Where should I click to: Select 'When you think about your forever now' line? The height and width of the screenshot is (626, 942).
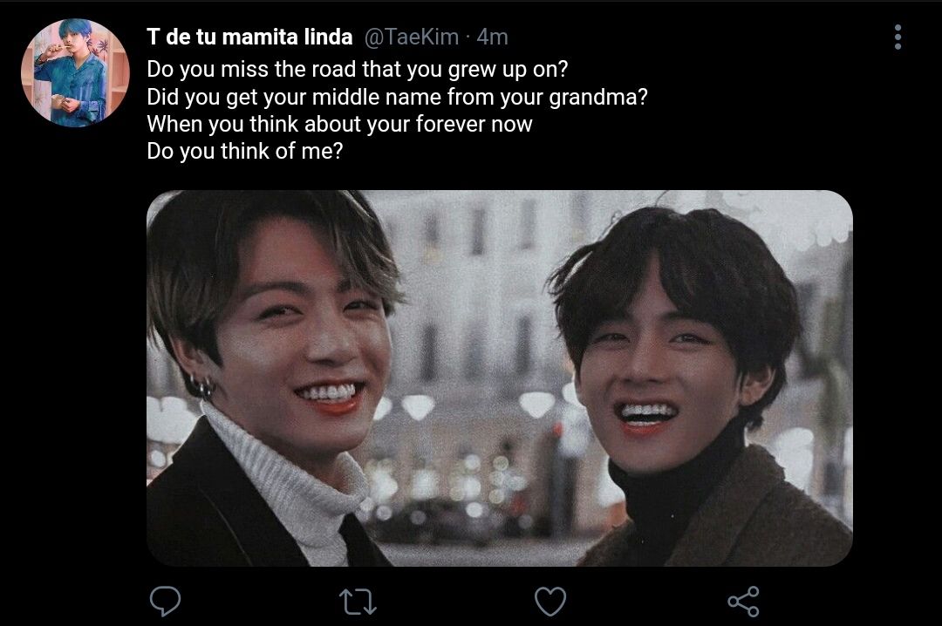tap(339, 124)
